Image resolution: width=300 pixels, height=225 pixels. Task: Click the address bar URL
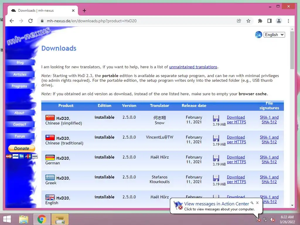click(92, 21)
